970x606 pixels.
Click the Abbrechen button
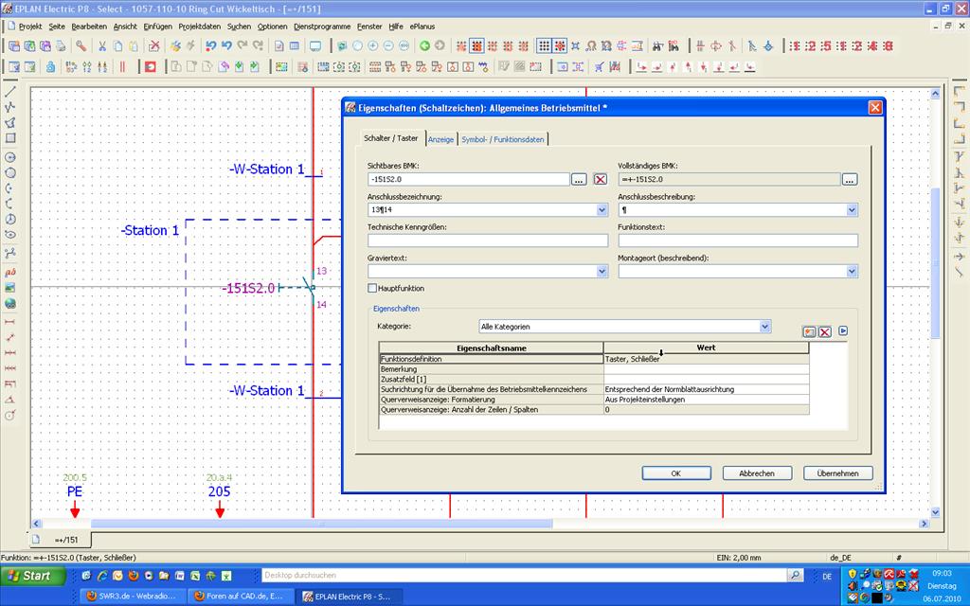pos(756,473)
